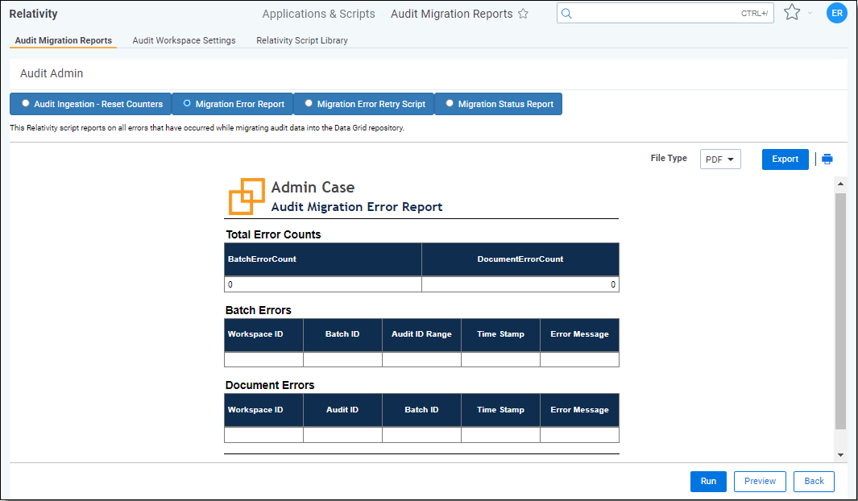Click the search magnifier icon
The width and height of the screenshot is (858, 501).
(566, 14)
